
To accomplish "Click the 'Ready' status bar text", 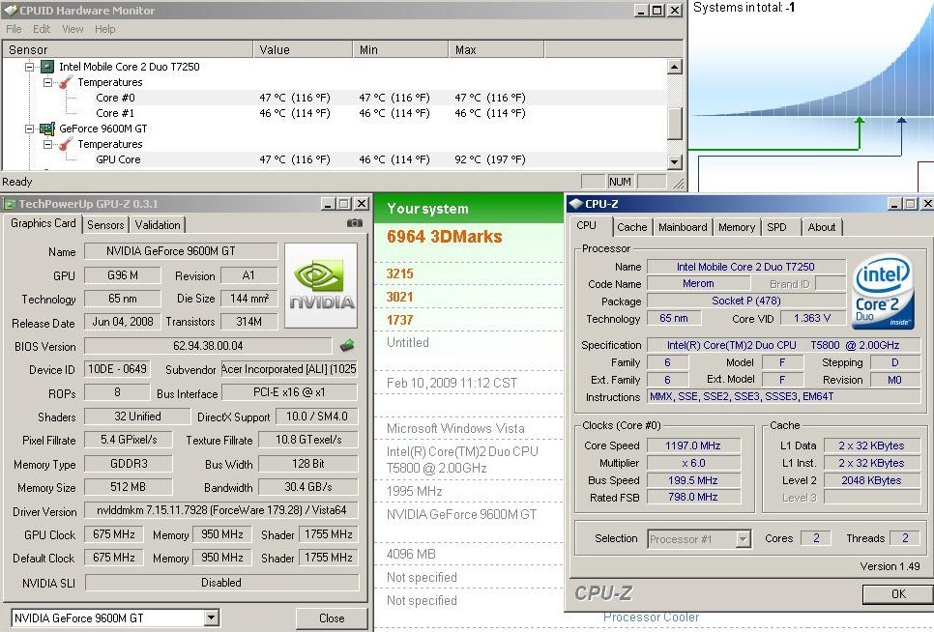I will click(17, 182).
